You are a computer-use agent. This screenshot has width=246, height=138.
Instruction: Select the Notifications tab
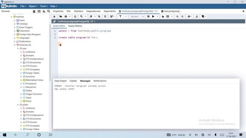[100, 81]
